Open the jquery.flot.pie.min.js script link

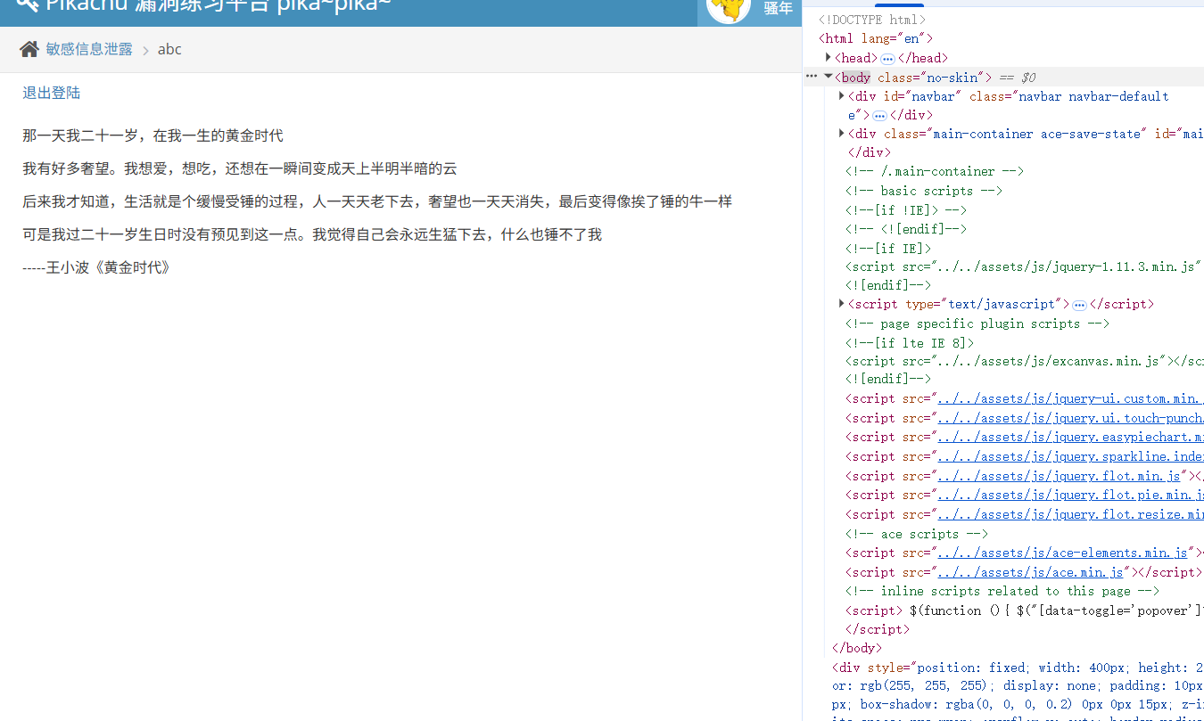[x=1070, y=495]
